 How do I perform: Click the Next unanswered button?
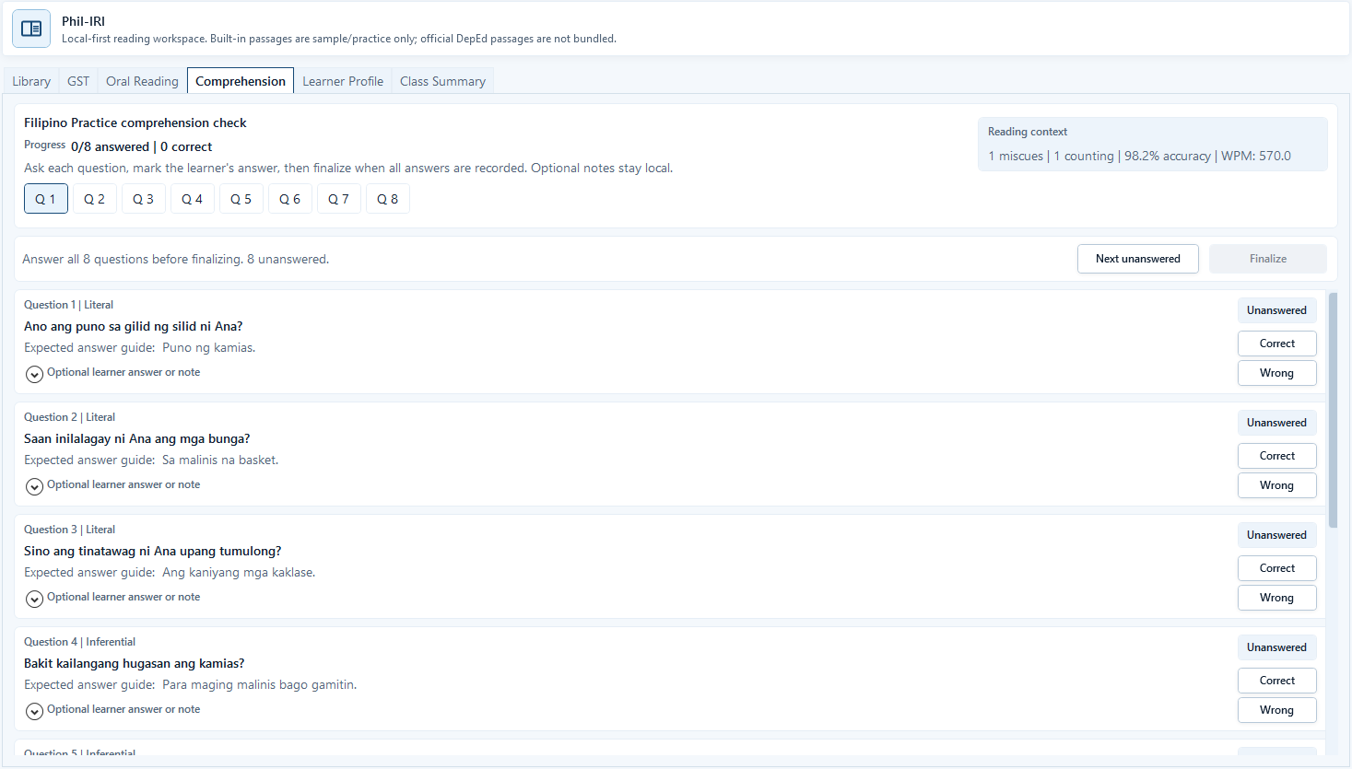pos(1138,259)
